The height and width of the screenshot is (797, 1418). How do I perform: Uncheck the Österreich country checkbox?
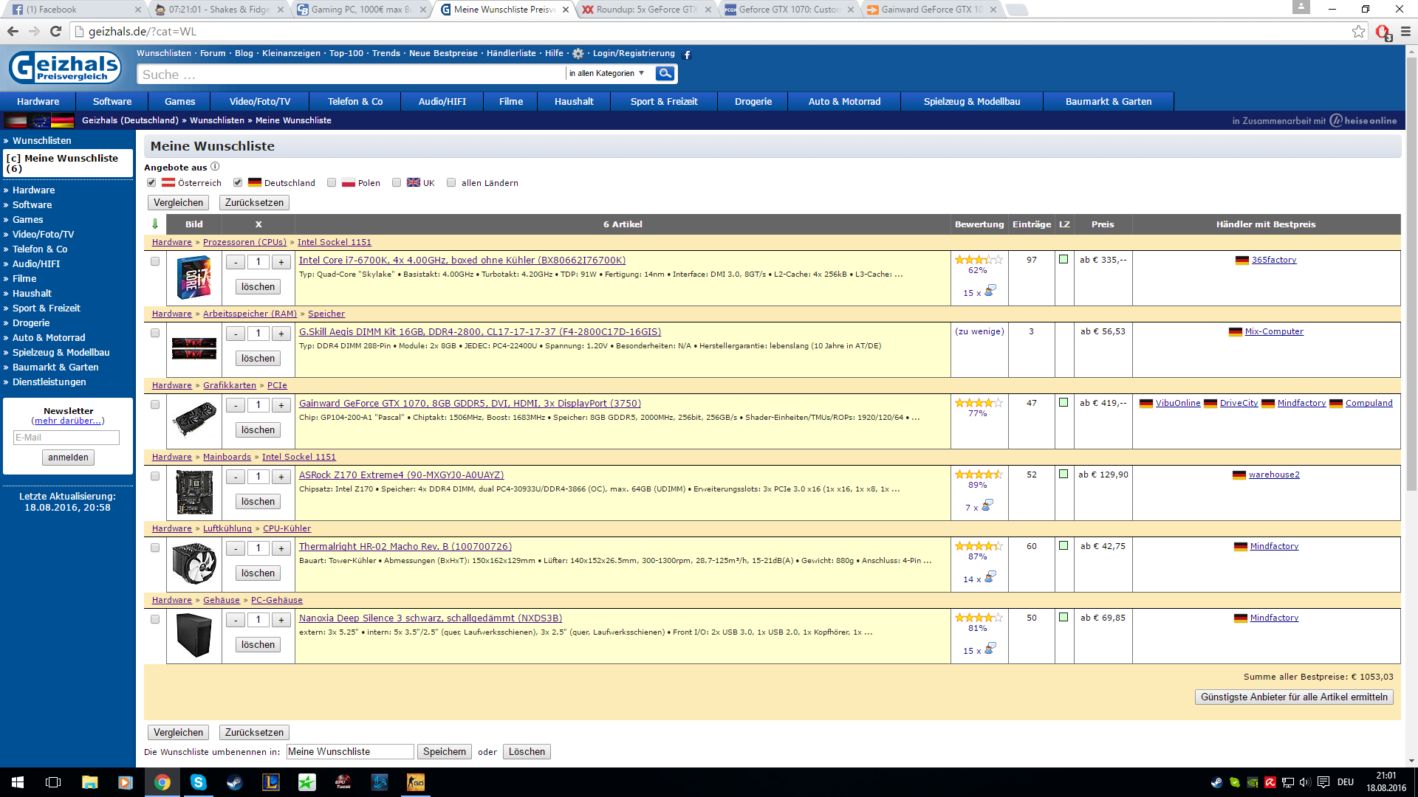point(151,182)
